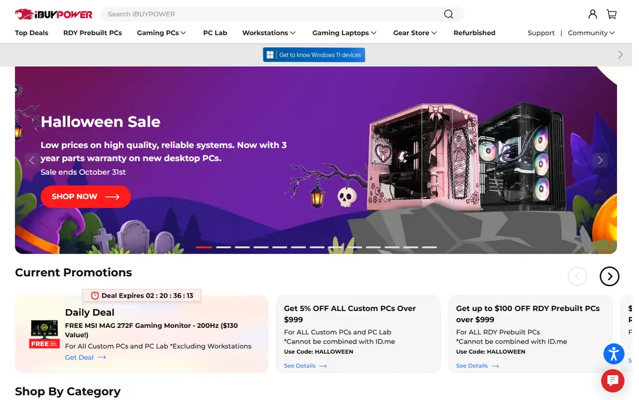The image size is (639, 400).
Task: Select the second carousel slide indicator
Action: point(223,247)
